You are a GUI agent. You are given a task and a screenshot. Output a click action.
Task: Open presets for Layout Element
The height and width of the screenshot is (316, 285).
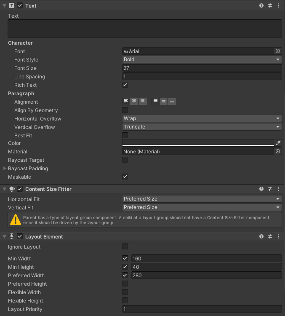pyautogui.click(x=270, y=236)
